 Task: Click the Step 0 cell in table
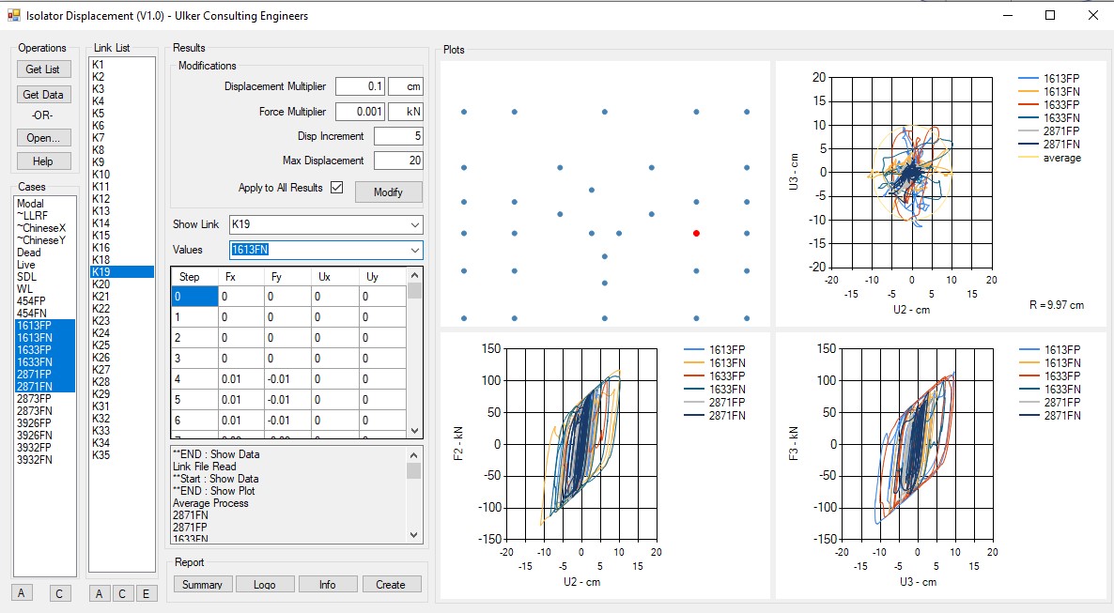click(194, 297)
